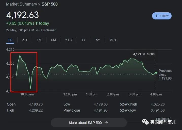Click the green closing point marker on chart
Screen dimensions: 182x130
click(x=156, y=73)
